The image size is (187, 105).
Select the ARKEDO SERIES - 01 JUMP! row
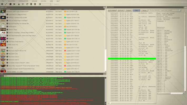(52, 72)
